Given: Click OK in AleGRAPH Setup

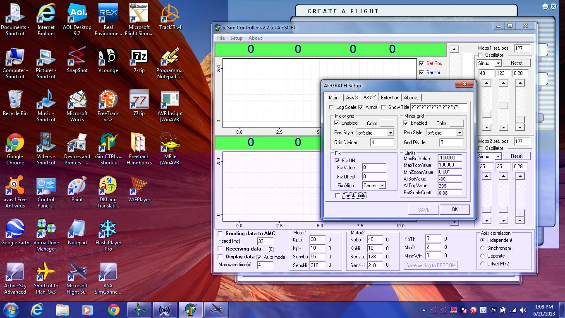Looking at the screenshot, I should pyautogui.click(x=455, y=210).
